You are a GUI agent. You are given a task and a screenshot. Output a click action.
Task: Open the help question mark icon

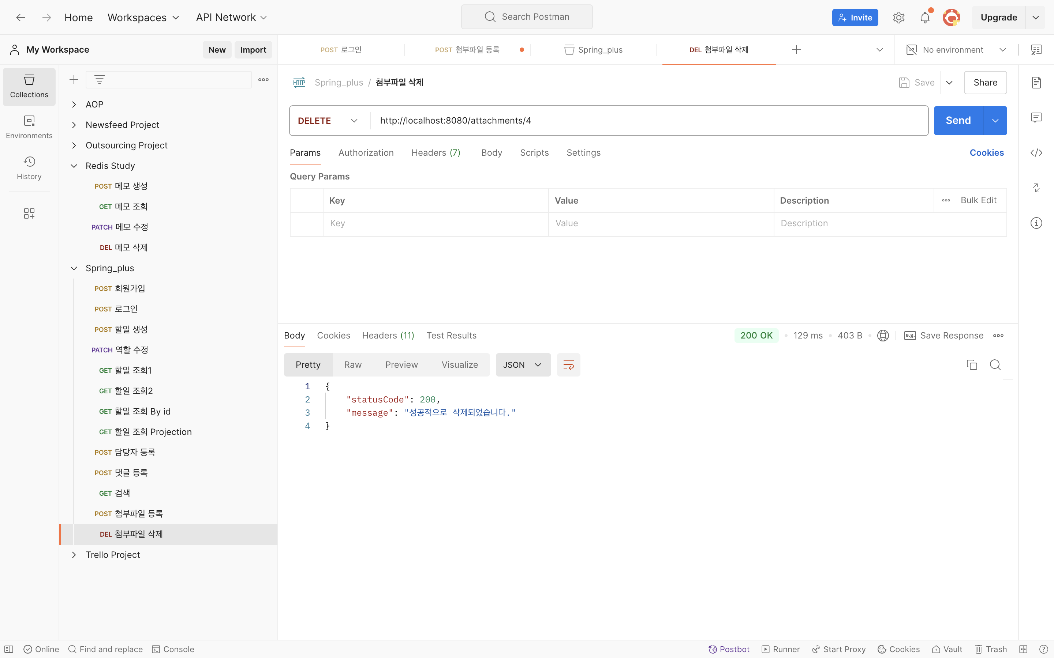pos(1043,649)
